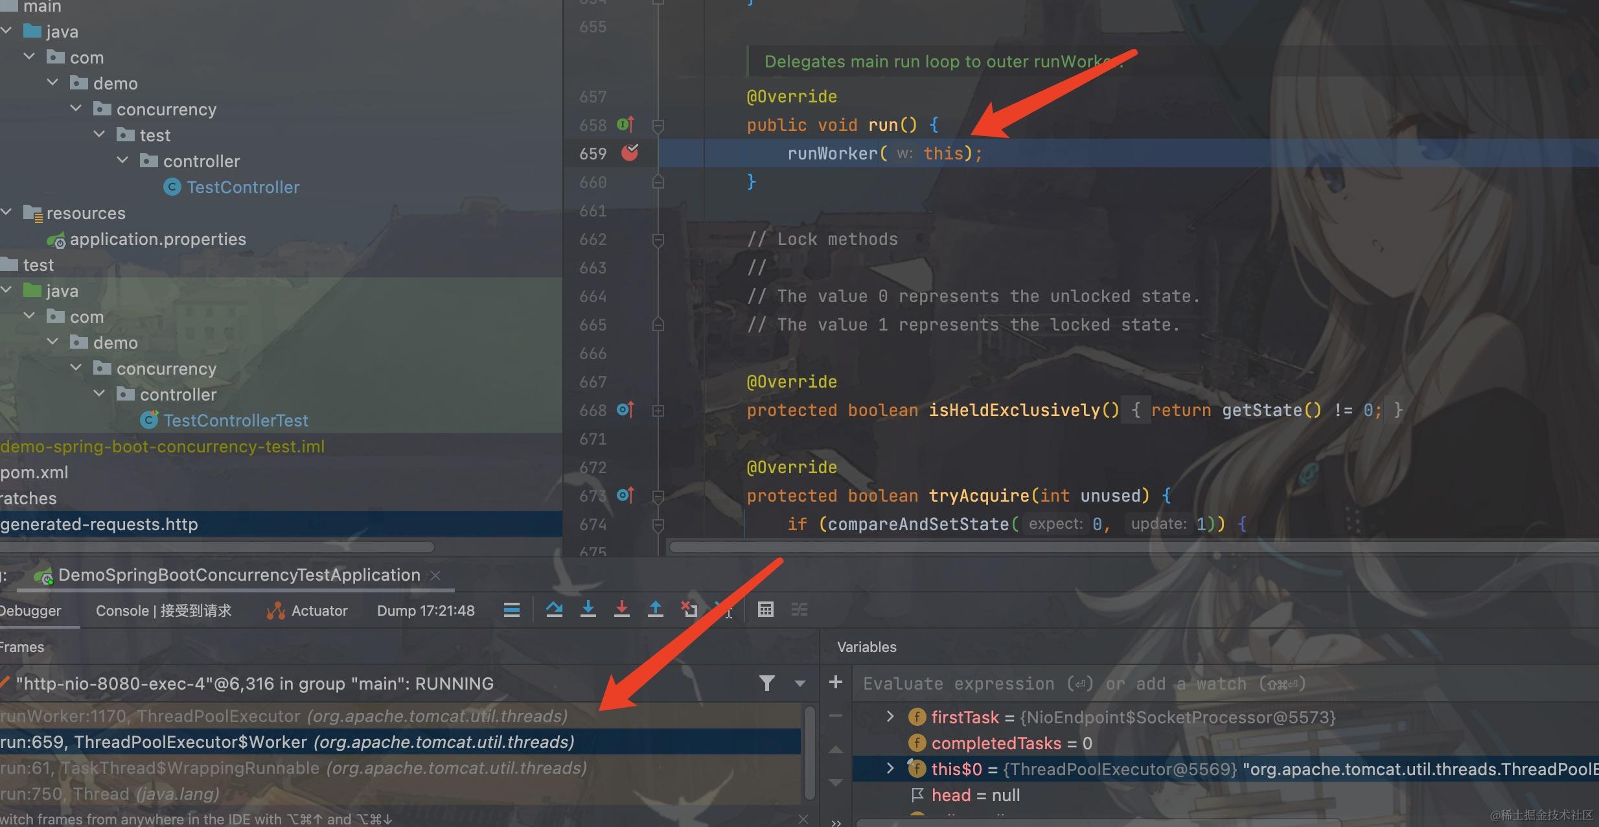Image resolution: width=1599 pixels, height=827 pixels.
Task: Click the getState() call on line 668
Action: (x=1271, y=410)
